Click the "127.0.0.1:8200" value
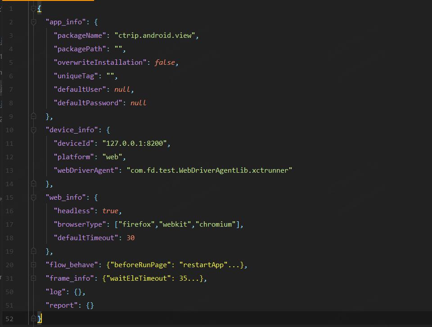The image size is (432, 327). coord(135,143)
